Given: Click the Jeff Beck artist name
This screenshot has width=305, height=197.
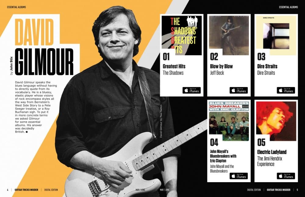Looking at the screenshot, I should [x=217, y=73].
